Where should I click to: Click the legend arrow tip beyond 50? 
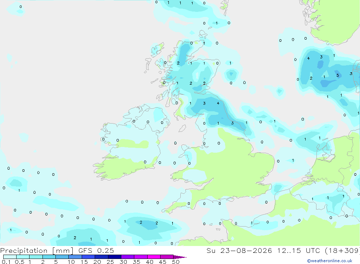tap(180, 257)
